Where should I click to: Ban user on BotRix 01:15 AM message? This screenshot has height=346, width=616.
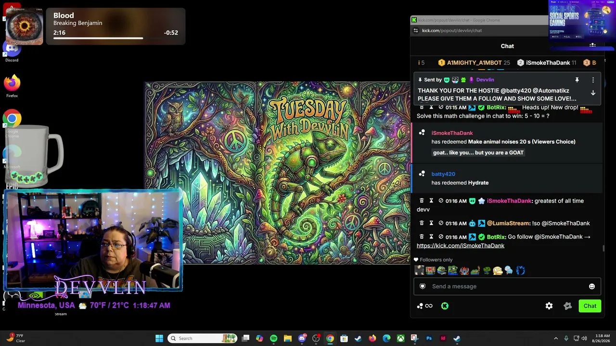click(x=441, y=107)
